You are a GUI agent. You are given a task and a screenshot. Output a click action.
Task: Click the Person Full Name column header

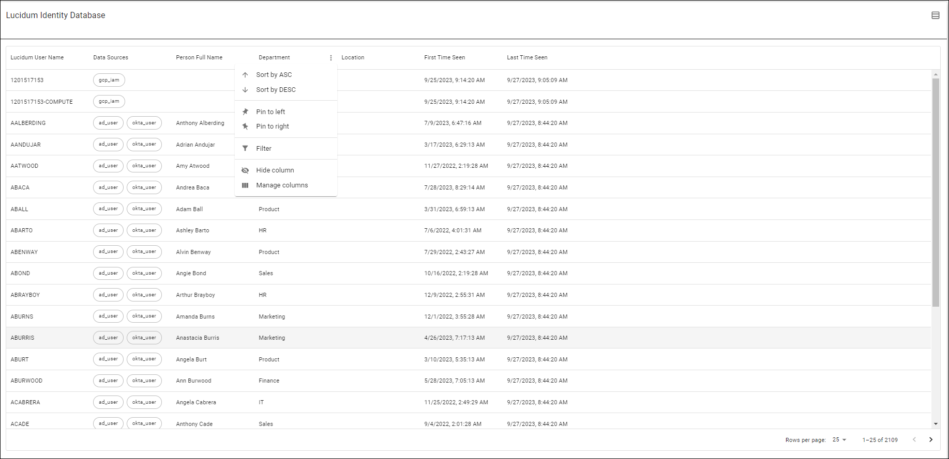[199, 58]
